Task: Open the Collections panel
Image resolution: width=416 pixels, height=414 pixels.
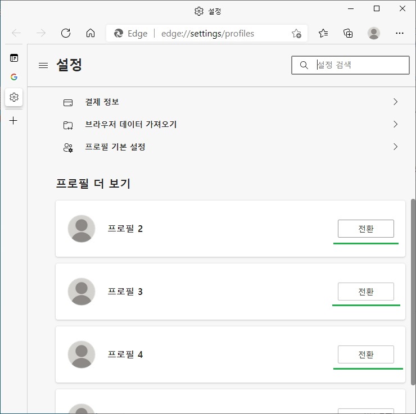Action: (348, 33)
